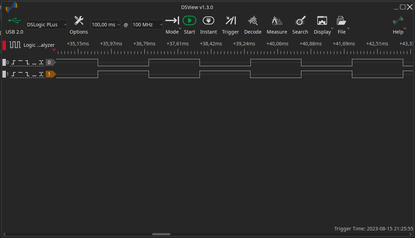Image resolution: width=415 pixels, height=238 pixels.
Task: Open the DSLogic PLus device dropdown
Action: (46, 24)
